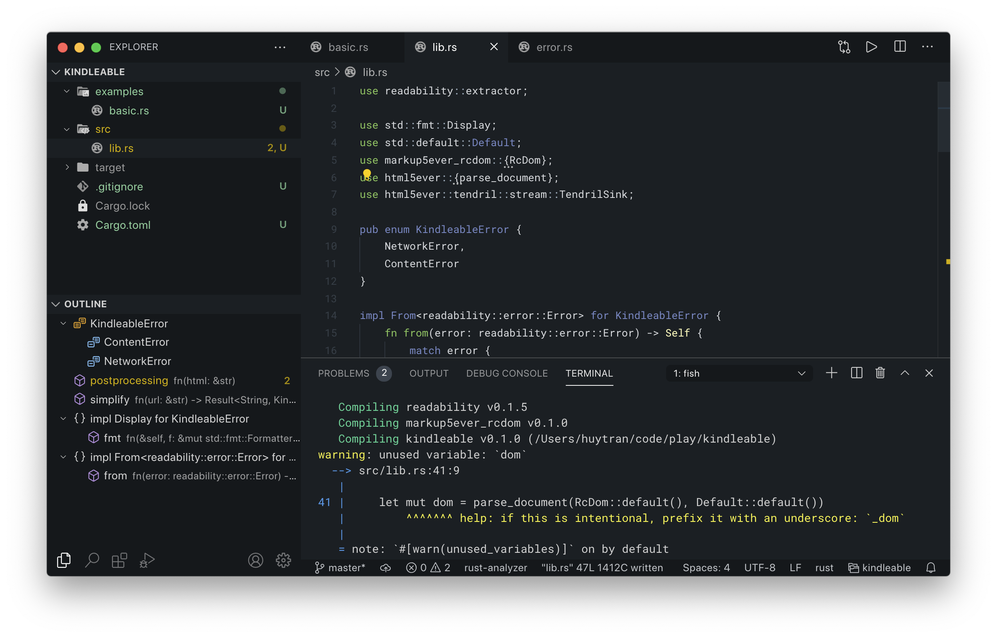Screen dimensions: 997x638
Task: Click the split editor right icon
Action: [x=900, y=47]
